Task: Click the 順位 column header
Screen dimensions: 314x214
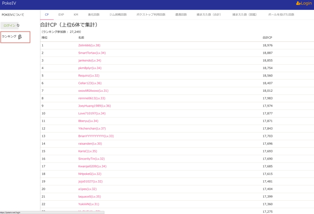Action: 44,38
